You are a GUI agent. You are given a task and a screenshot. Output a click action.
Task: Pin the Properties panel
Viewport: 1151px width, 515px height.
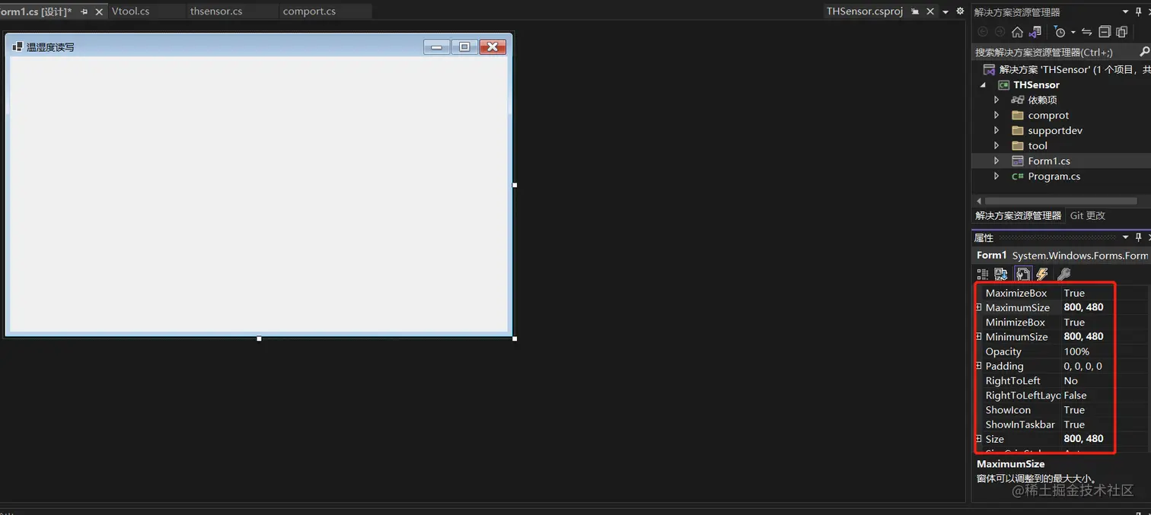tap(1138, 237)
